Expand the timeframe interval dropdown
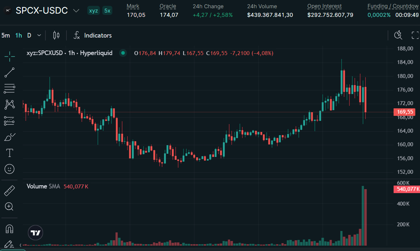 pyautogui.click(x=39, y=35)
